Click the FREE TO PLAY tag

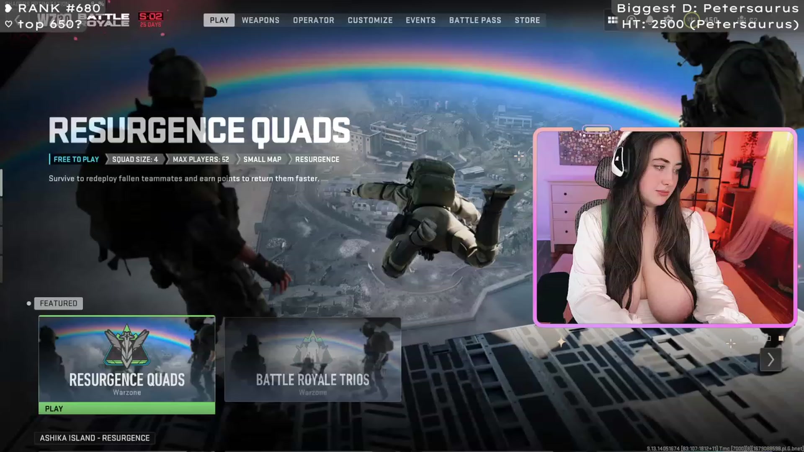[76, 159]
